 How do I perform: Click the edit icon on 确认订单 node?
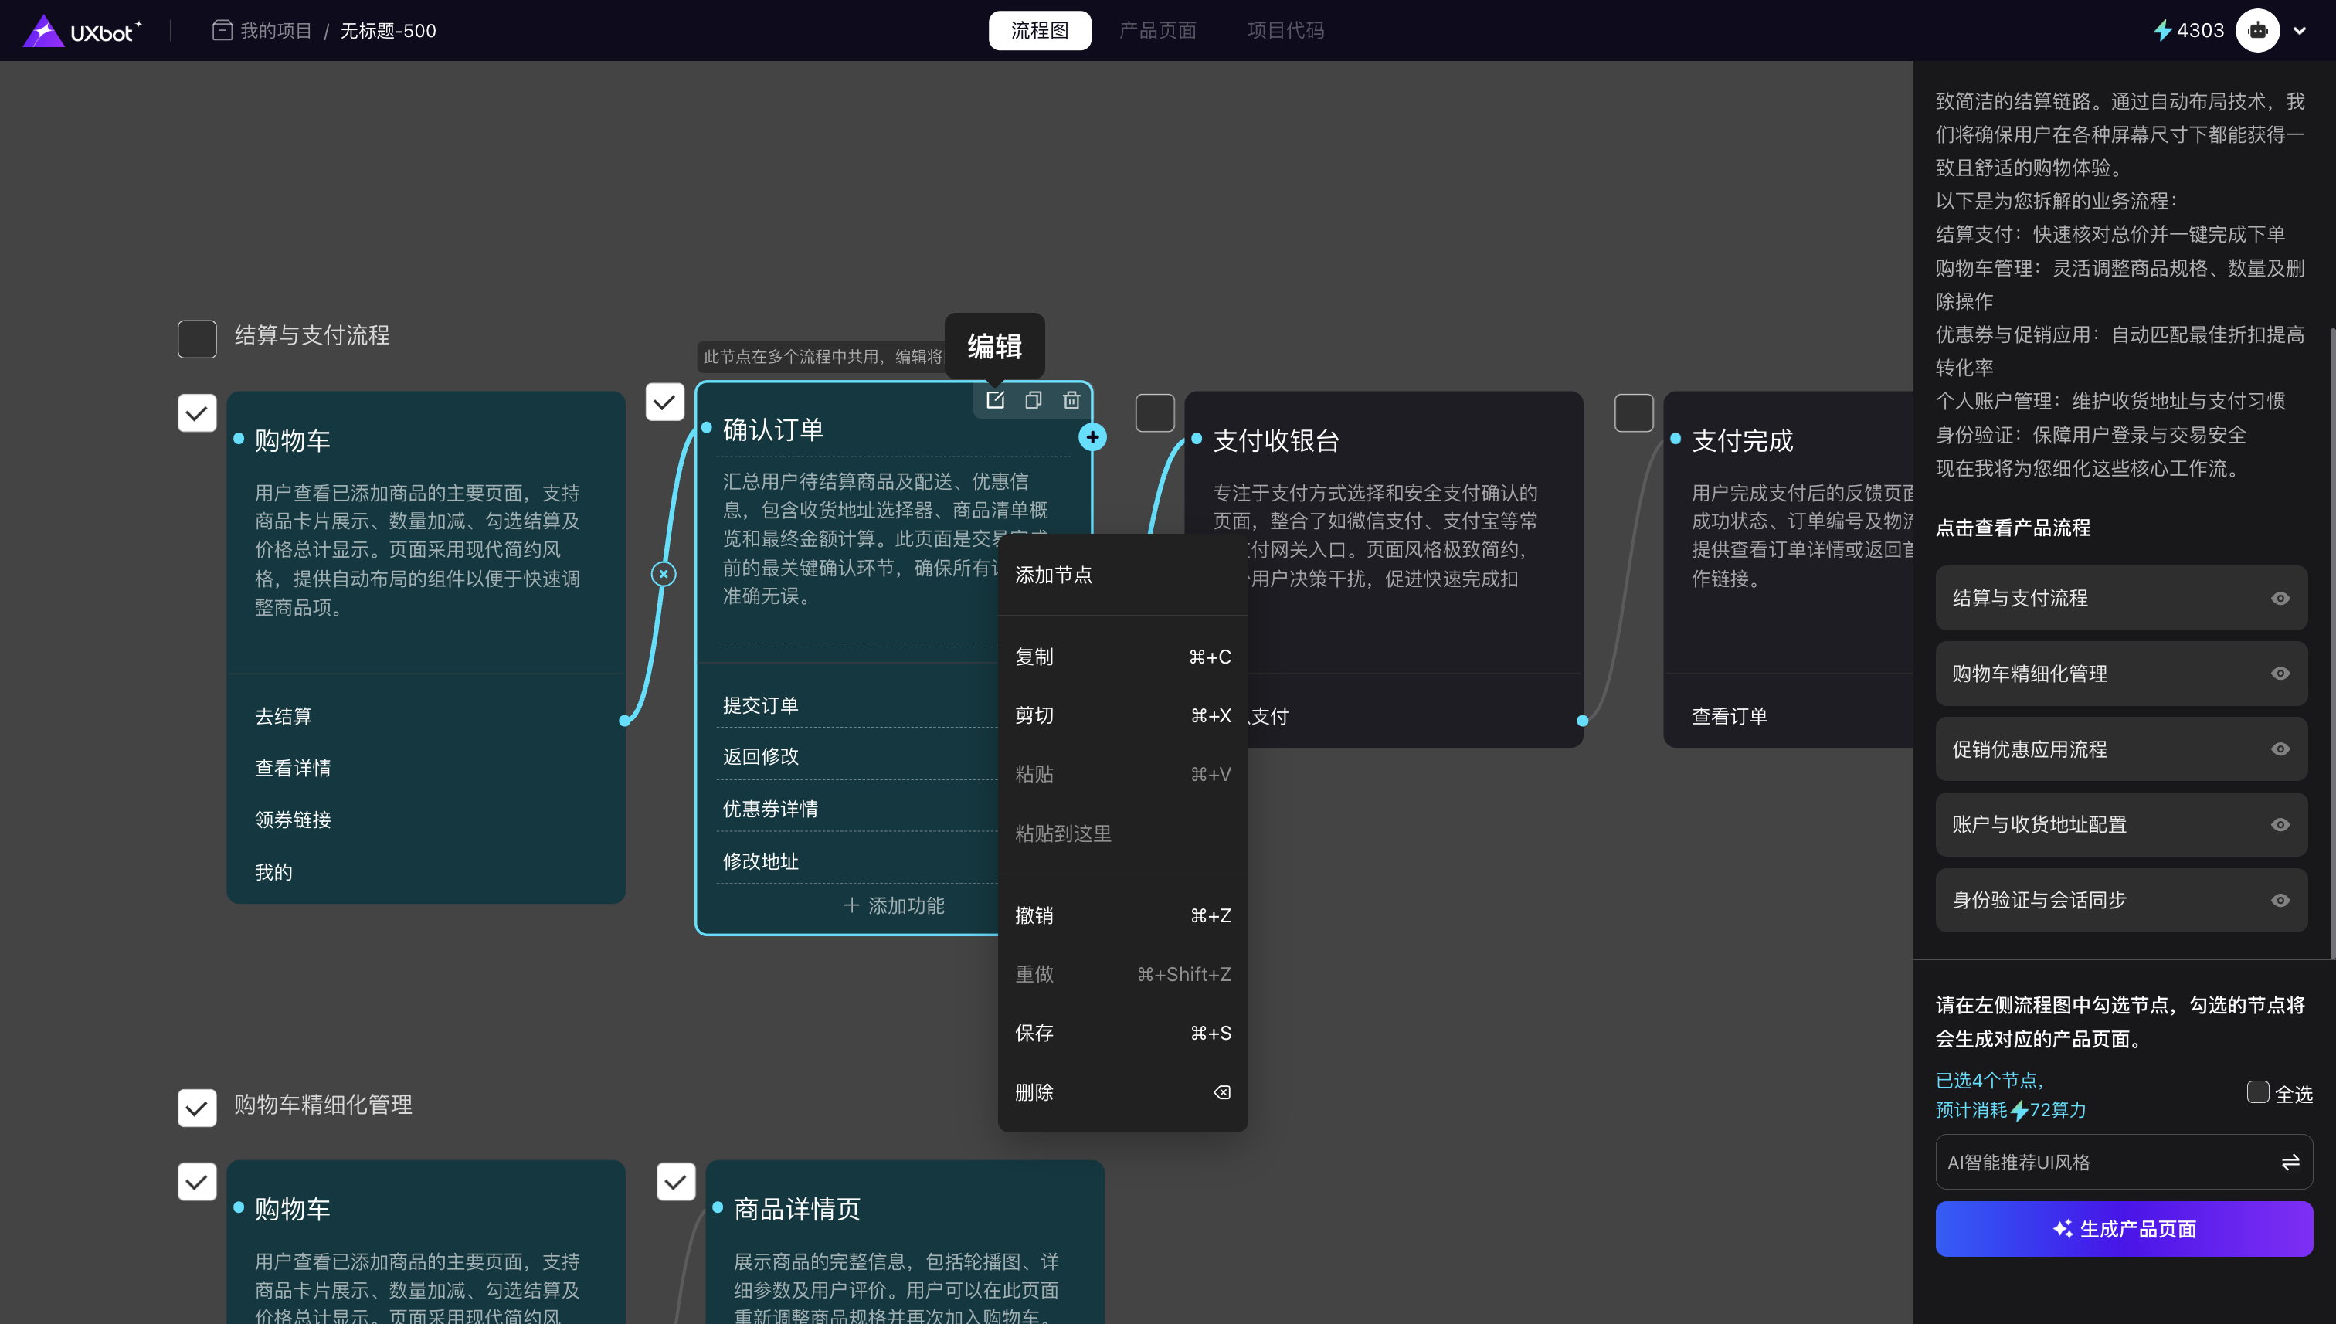(995, 400)
